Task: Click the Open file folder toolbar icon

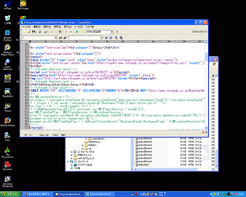Action: tap(30, 32)
